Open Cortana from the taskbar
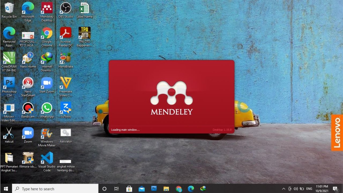This screenshot has width=343, height=193. pos(105,189)
